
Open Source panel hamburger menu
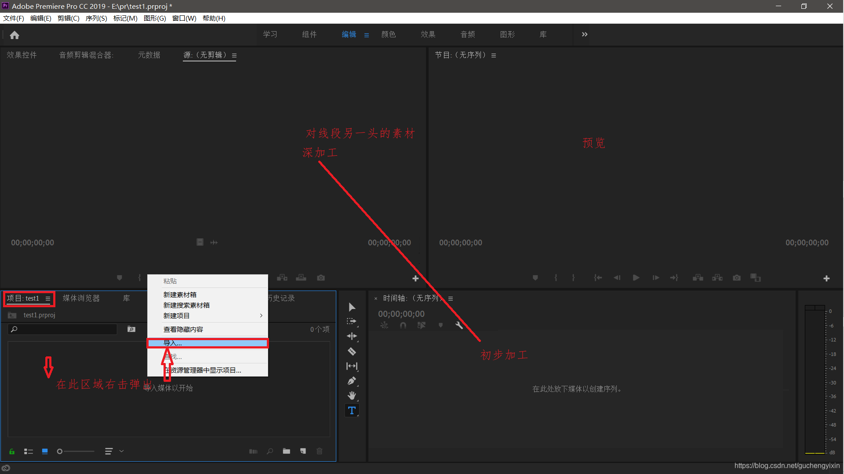pyautogui.click(x=234, y=56)
